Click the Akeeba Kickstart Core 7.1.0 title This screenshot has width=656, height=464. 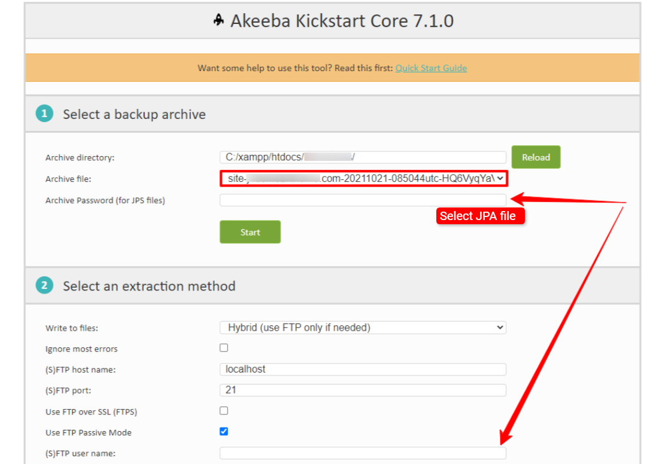[342, 21]
